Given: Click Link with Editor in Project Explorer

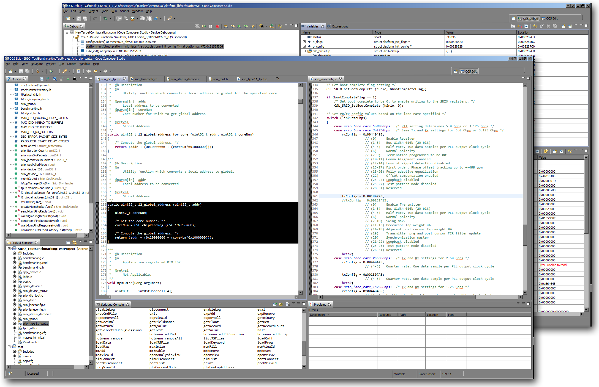Looking at the screenshot, I should click(x=75, y=242).
